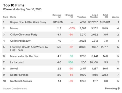Viewport: 122px width, 93px height.
Task: Click the Change (%) column header
Action: pyautogui.click(x=69, y=16)
